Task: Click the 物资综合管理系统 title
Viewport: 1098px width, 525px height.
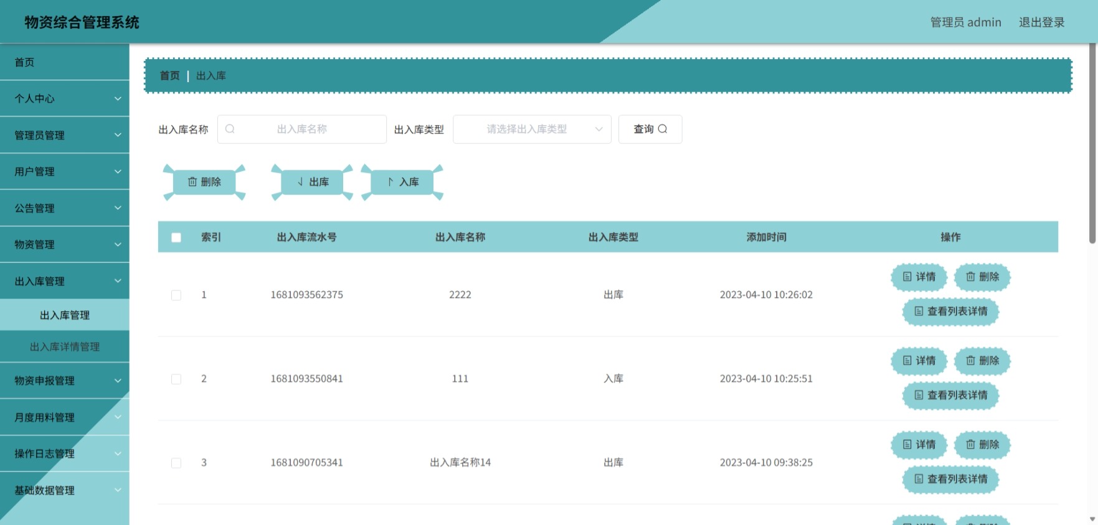Action: coord(82,22)
